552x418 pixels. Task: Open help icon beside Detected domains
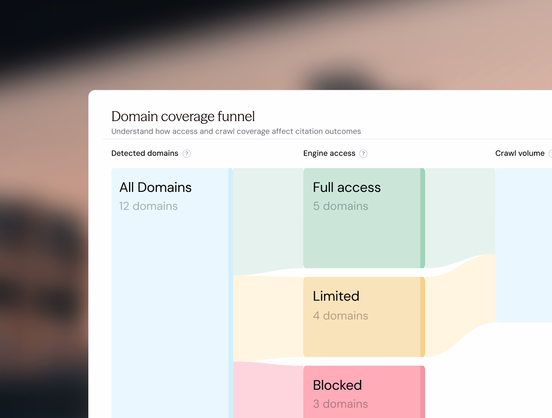click(x=186, y=154)
